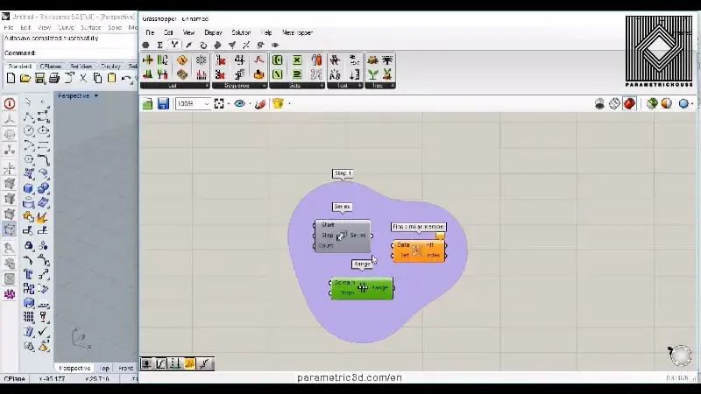The height and width of the screenshot is (394, 701).
Task: Toggle the canvas preview eye icon
Action: coord(238,103)
